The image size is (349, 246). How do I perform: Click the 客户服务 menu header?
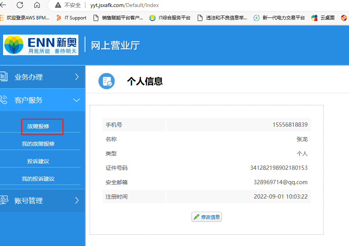click(42, 100)
